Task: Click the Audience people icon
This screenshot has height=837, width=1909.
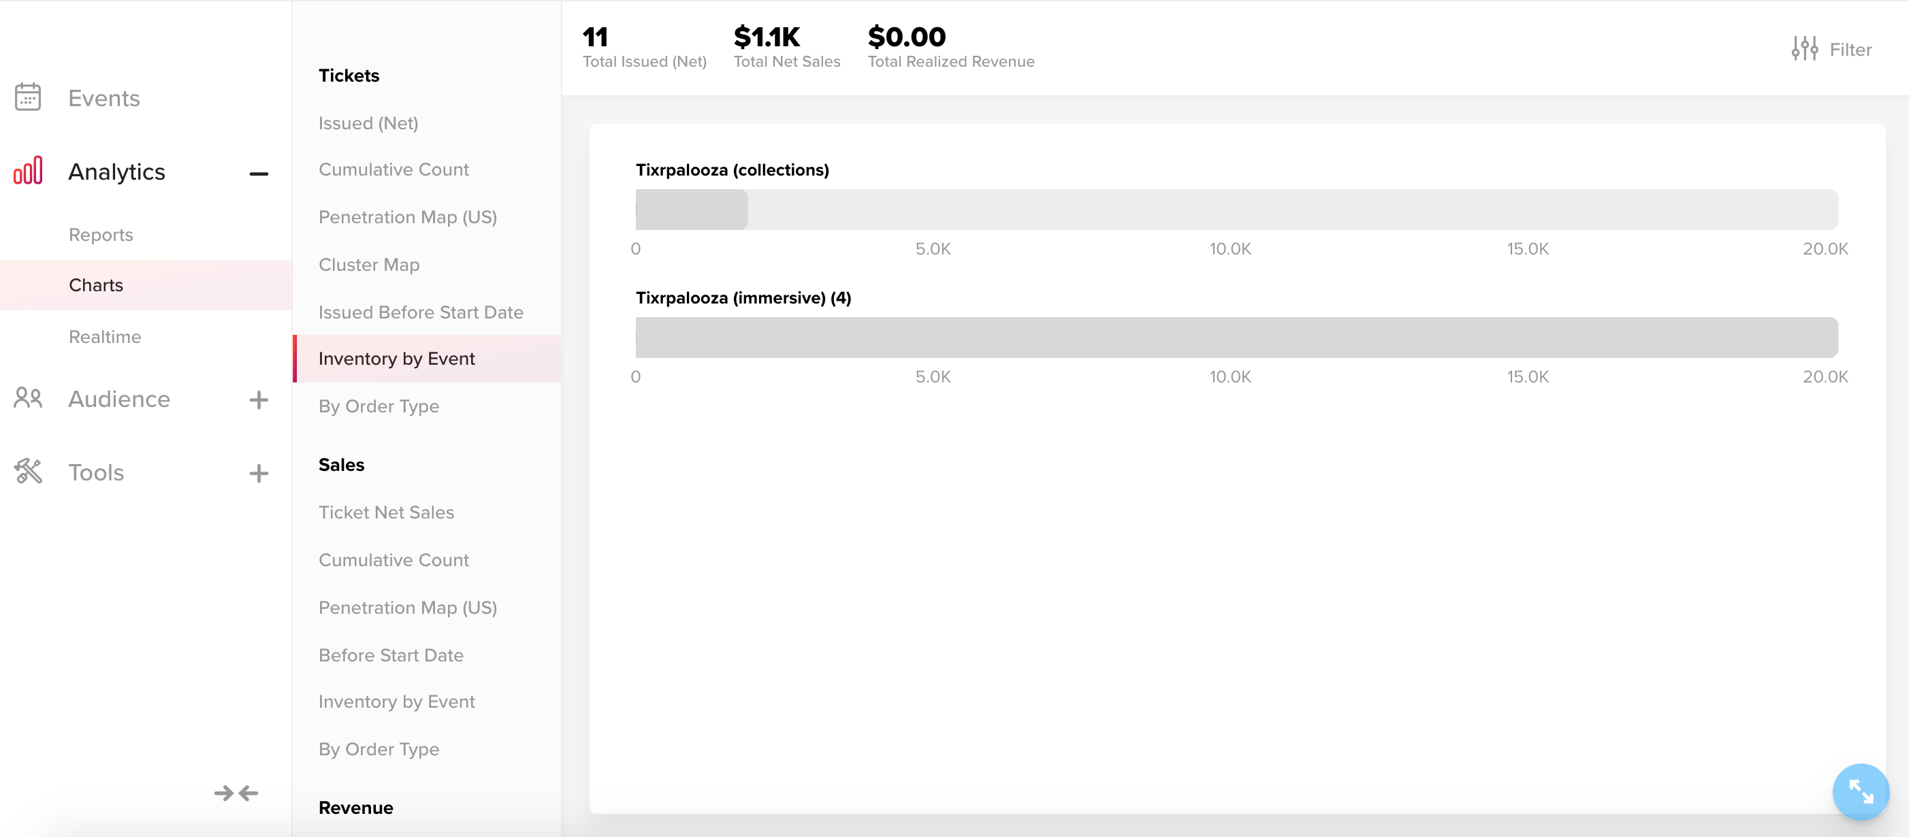Action: 28,398
